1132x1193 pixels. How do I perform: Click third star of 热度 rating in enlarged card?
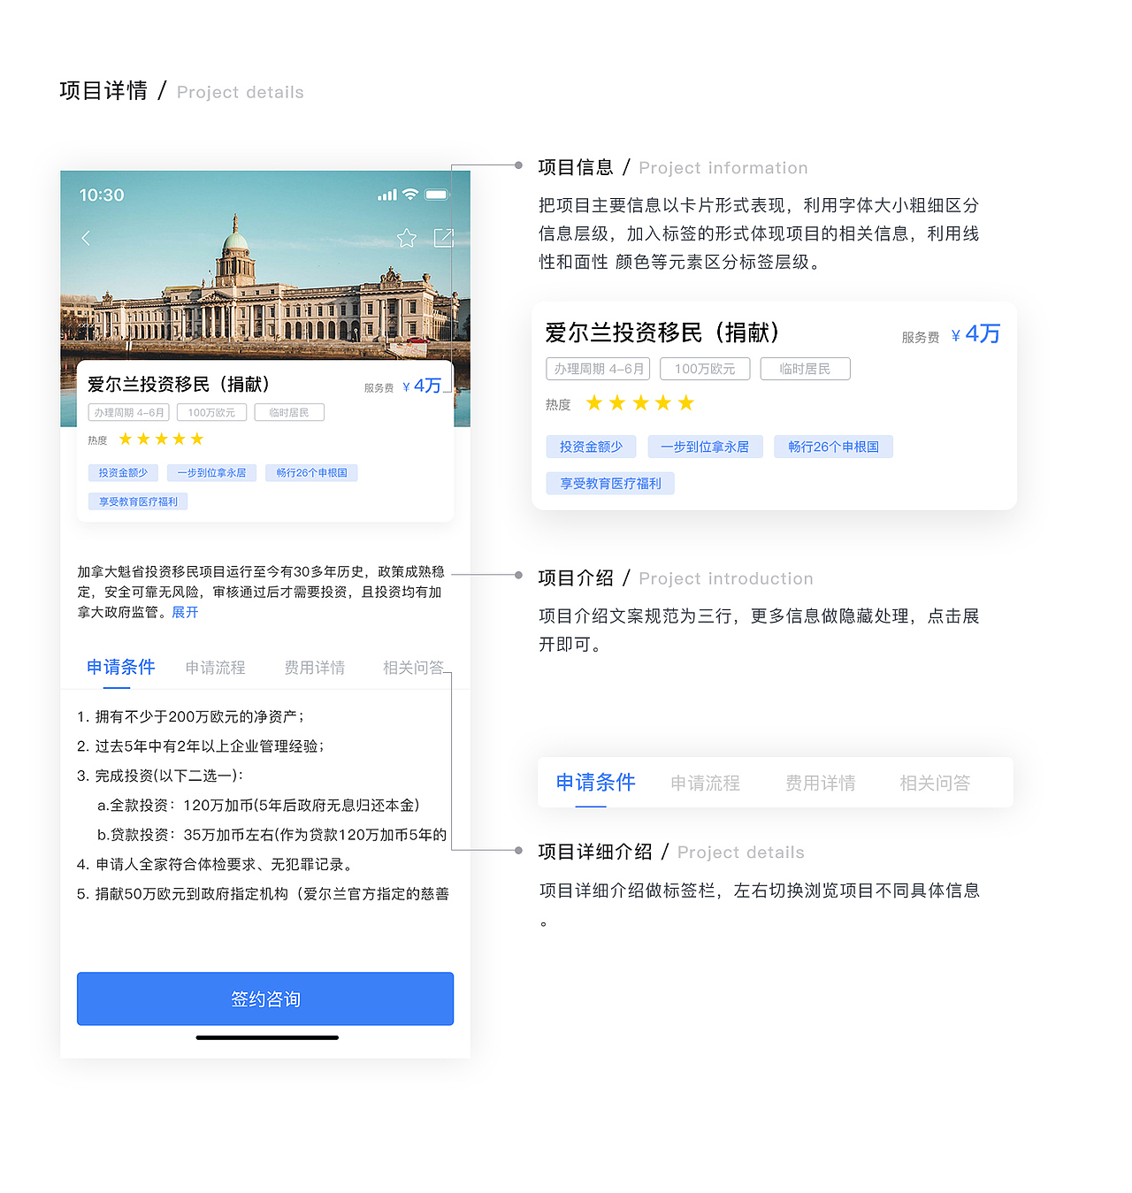pyautogui.click(x=640, y=403)
